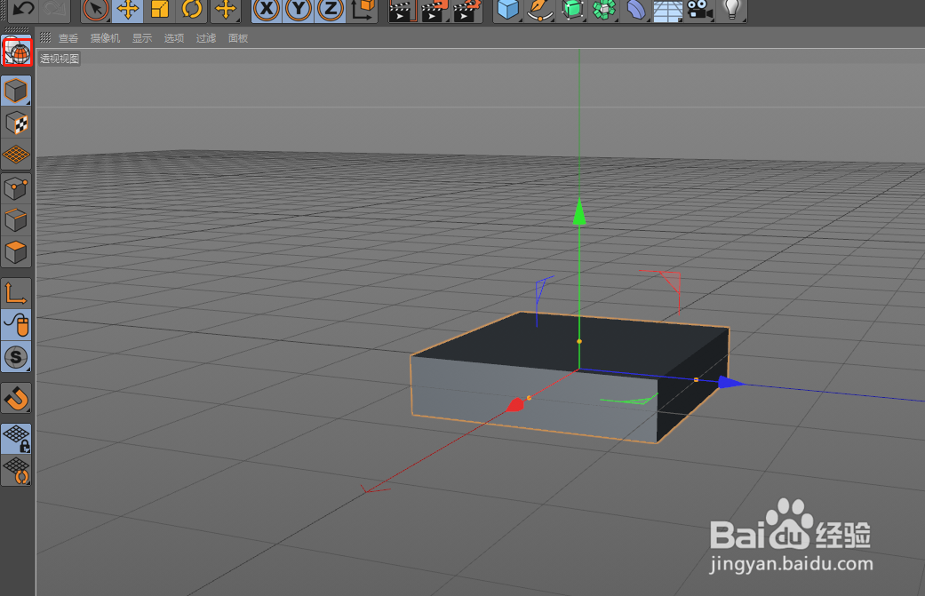Click the 透视视图 viewport label
925x596 pixels.
click(59, 59)
